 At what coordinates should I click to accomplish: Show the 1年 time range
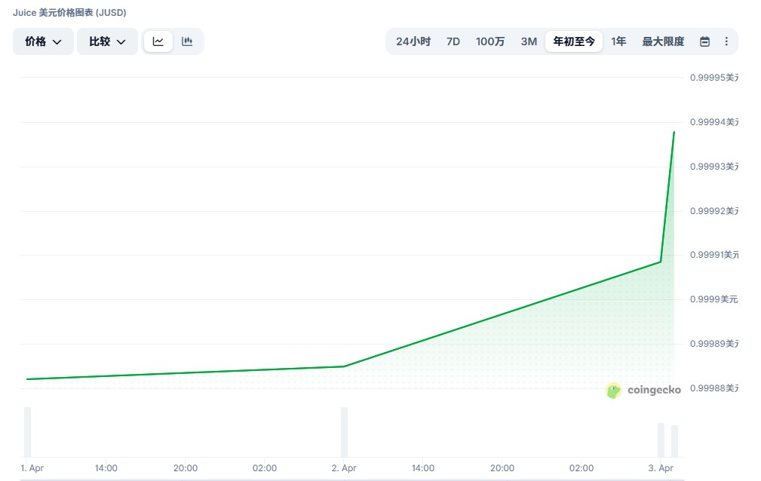click(618, 41)
